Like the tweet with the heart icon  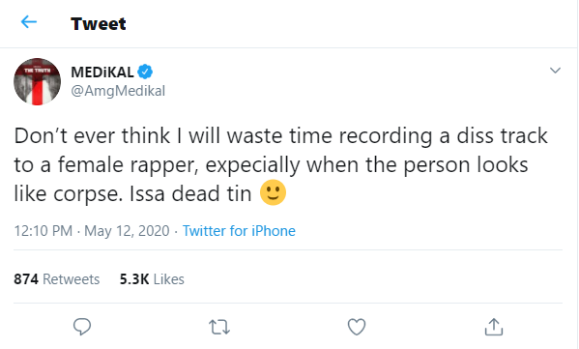pos(357,327)
